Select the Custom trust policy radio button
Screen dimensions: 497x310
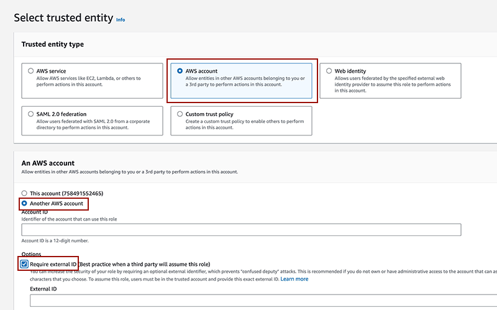pyautogui.click(x=180, y=115)
